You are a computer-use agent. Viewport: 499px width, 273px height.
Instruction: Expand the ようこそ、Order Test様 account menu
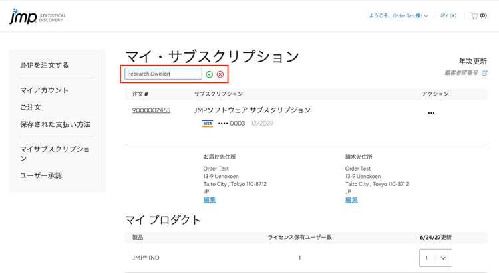click(398, 15)
